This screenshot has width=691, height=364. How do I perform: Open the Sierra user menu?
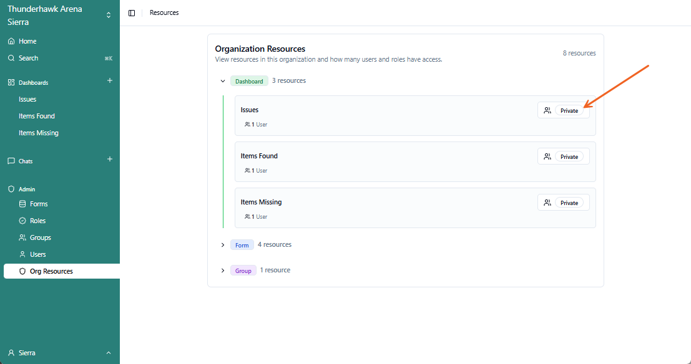point(59,353)
